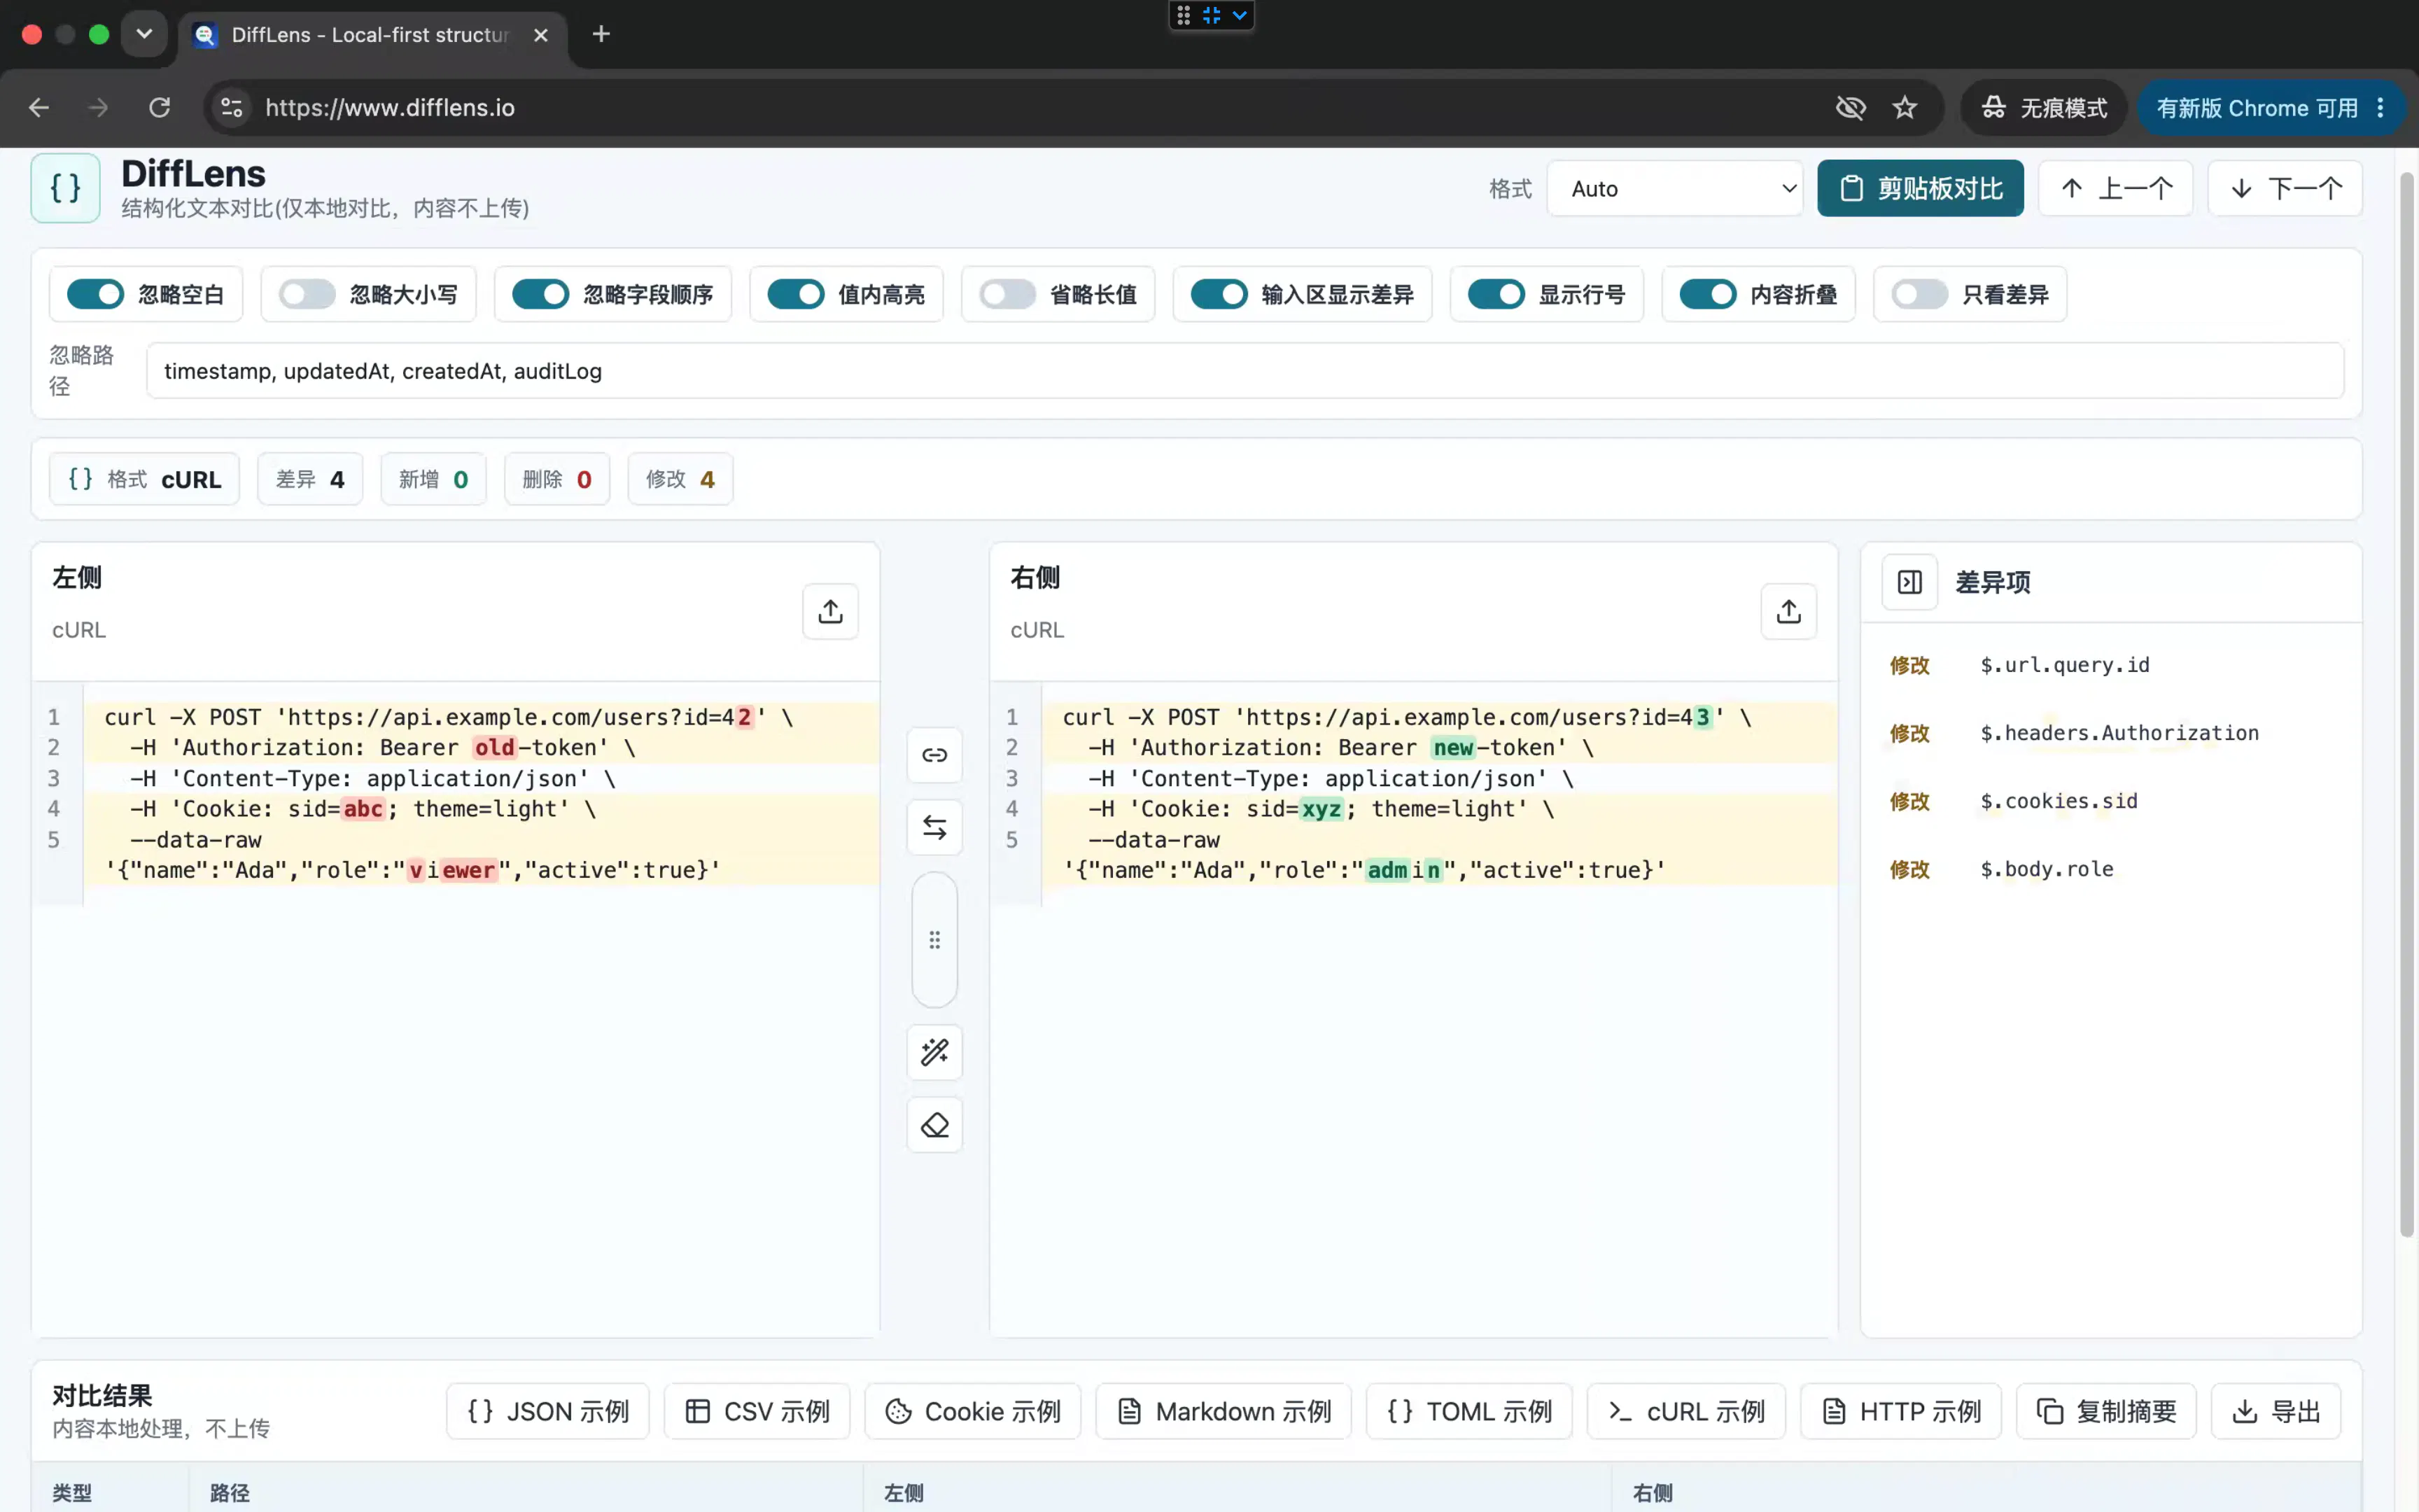Click the link sync-scroll icon between panels
The image size is (2419, 1512).
[934, 755]
